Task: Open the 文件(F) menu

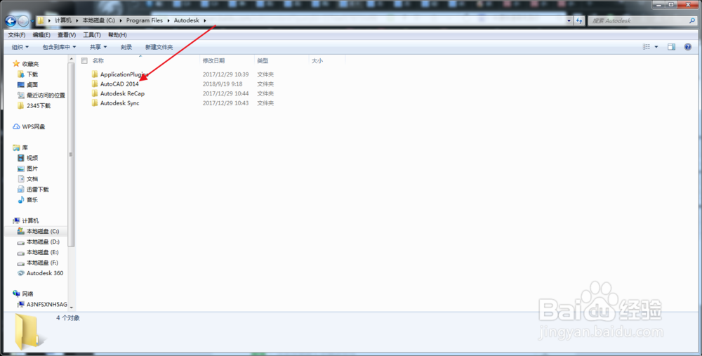Action: tap(17, 35)
